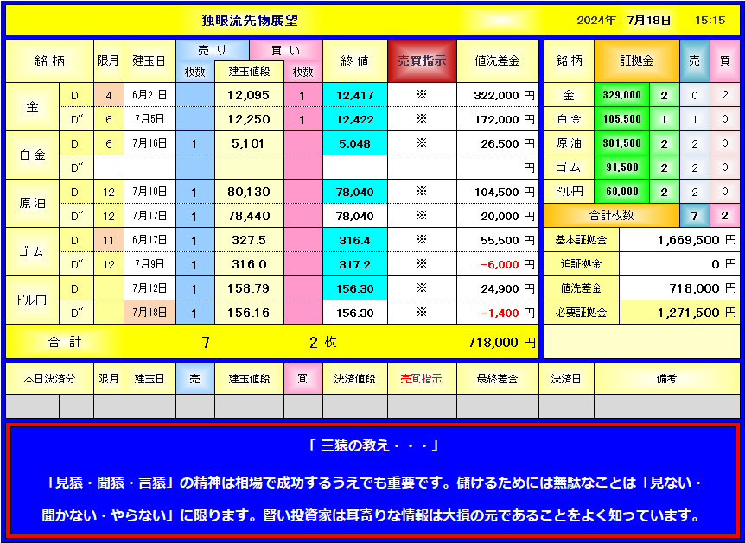Select the 売買指示 red header cell
Viewport: 745px width, 543px height.
tap(422, 60)
